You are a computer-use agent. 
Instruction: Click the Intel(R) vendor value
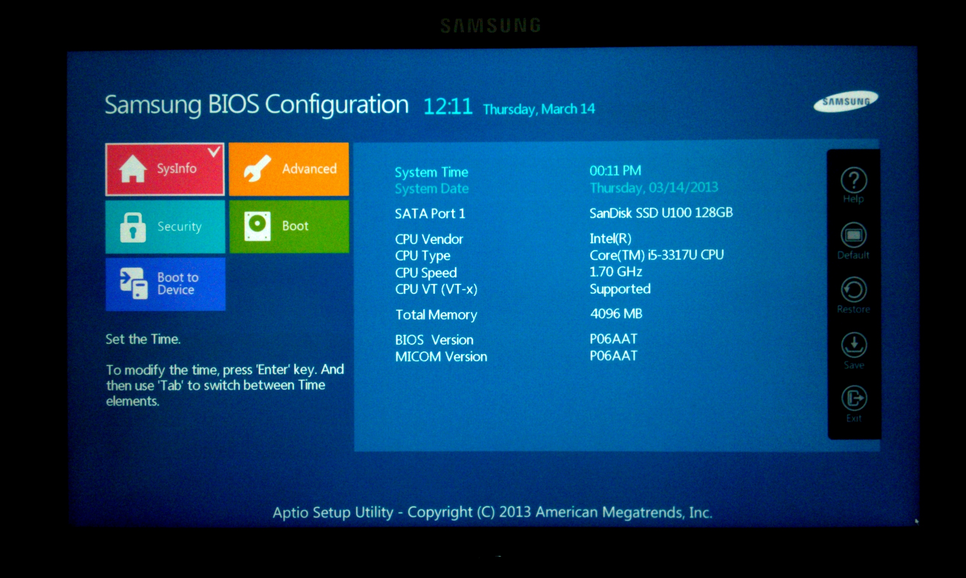click(610, 238)
